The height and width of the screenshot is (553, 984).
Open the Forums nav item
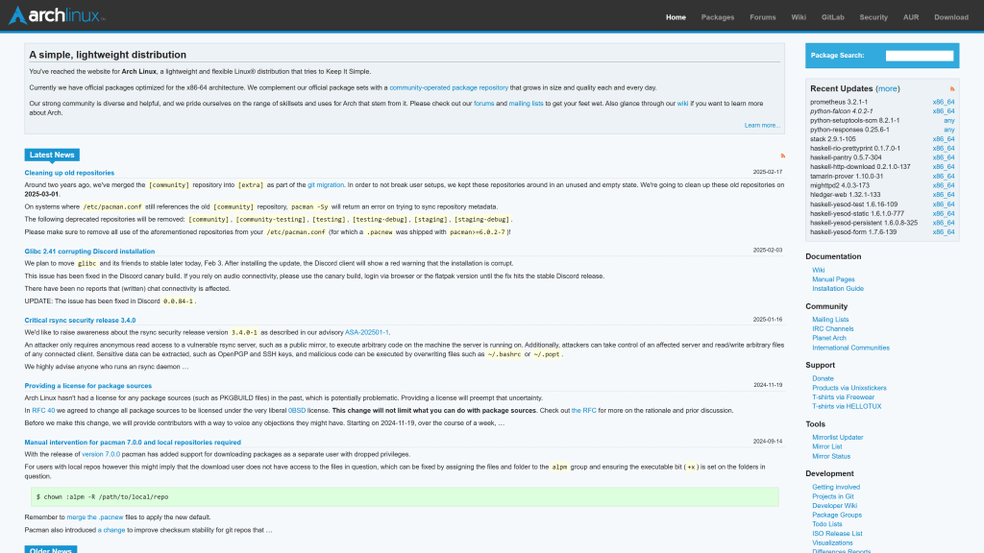coord(762,17)
